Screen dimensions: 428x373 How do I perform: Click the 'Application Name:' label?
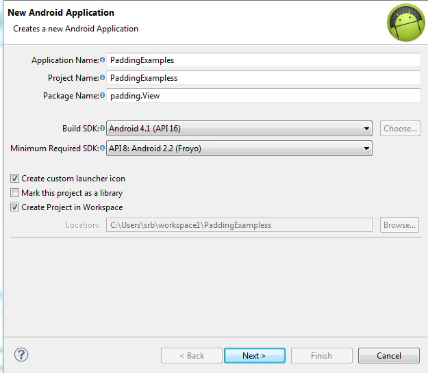65,60
